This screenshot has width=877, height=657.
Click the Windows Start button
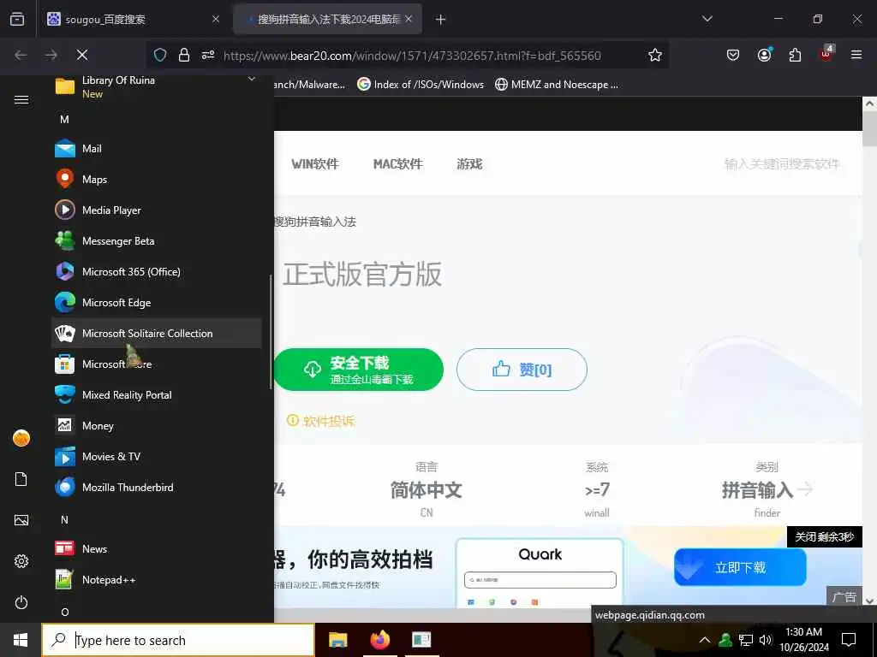[x=21, y=640]
